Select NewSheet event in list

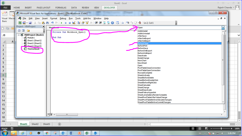(179, 63)
